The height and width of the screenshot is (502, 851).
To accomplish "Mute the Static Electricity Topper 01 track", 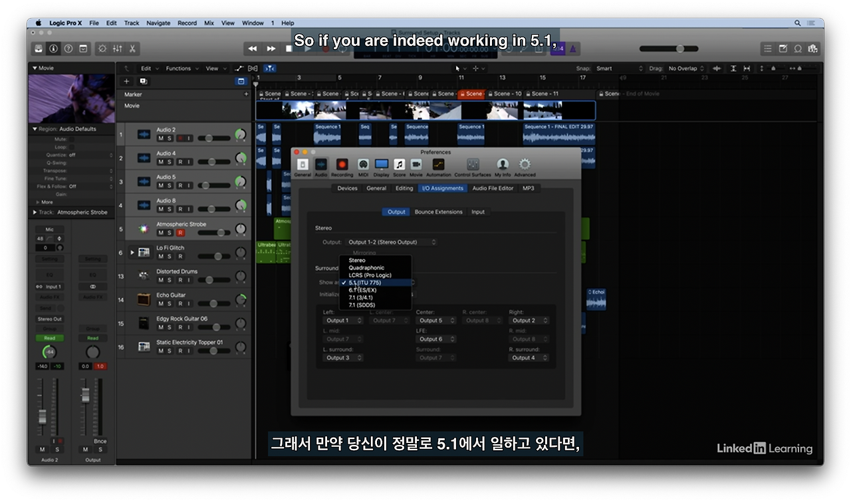I will 160,351.
